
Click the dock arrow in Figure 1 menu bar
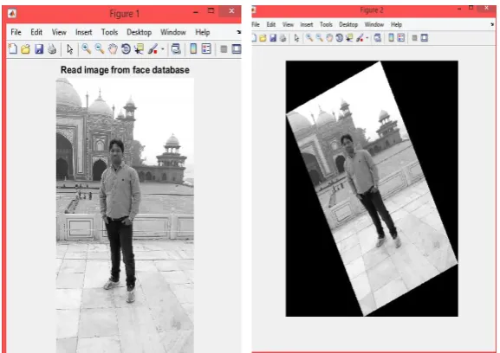(x=238, y=32)
